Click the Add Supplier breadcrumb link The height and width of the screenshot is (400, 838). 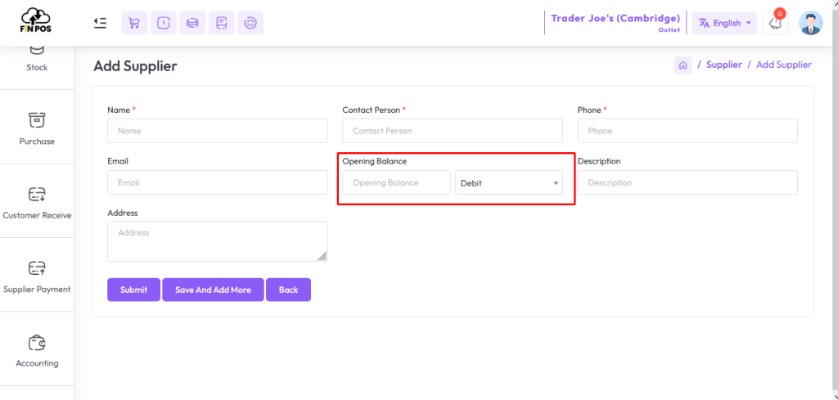784,65
